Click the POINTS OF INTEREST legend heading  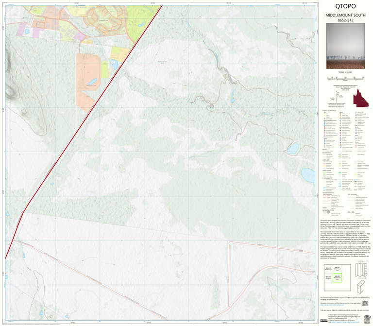pyautogui.click(x=329, y=111)
